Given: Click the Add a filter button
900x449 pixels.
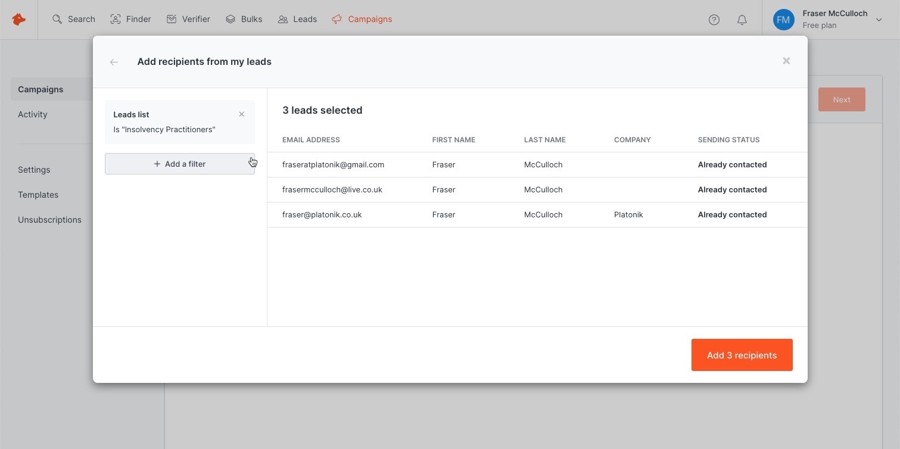Looking at the screenshot, I should coord(179,164).
